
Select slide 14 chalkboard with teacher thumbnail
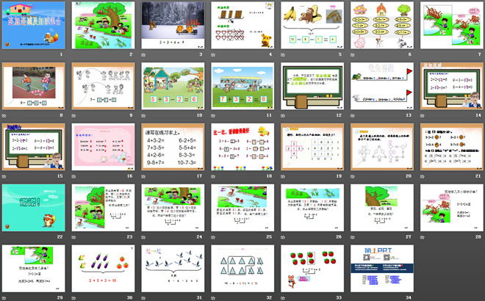(452, 86)
